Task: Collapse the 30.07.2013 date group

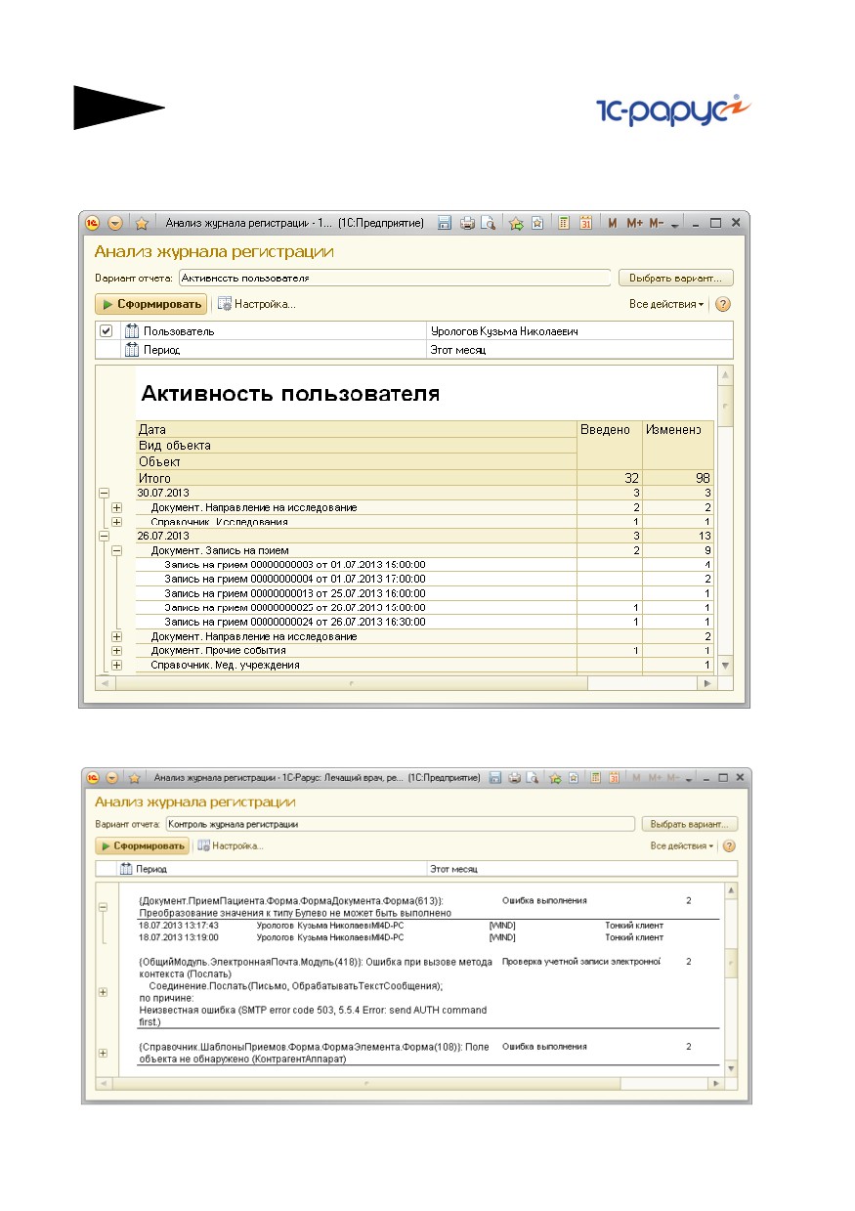Action: [103, 494]
